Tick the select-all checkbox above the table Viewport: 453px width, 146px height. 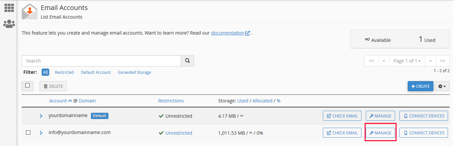coord(27,86)
